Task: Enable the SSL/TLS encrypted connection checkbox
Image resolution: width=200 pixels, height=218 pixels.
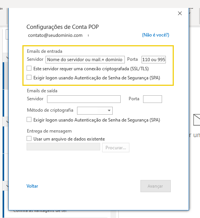Action: 29,68
